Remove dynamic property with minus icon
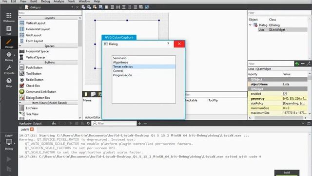This screenshot has height=176, width=312. pyautogui.click(x=303, y=64)
